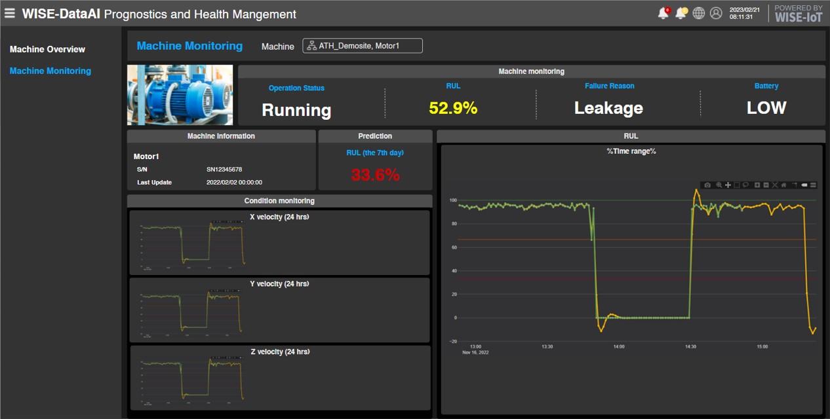
Task: Choose the box select chart tool
Action: point(737,185)
